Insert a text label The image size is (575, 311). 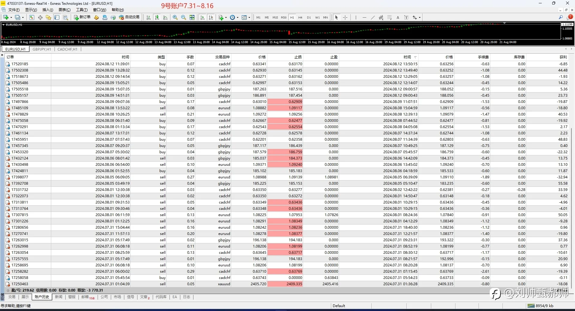(x=406, y=17)
